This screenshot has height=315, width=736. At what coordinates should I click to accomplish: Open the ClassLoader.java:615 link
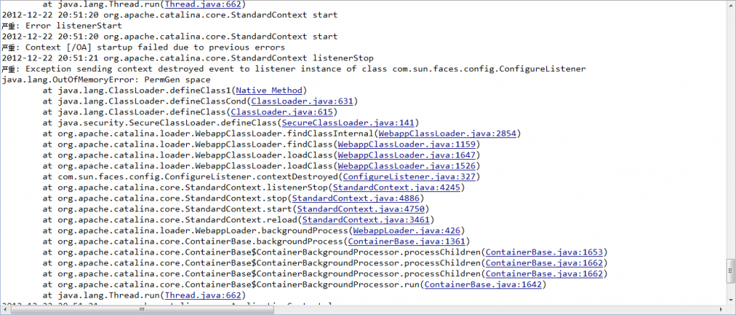[x=282, y=111]
